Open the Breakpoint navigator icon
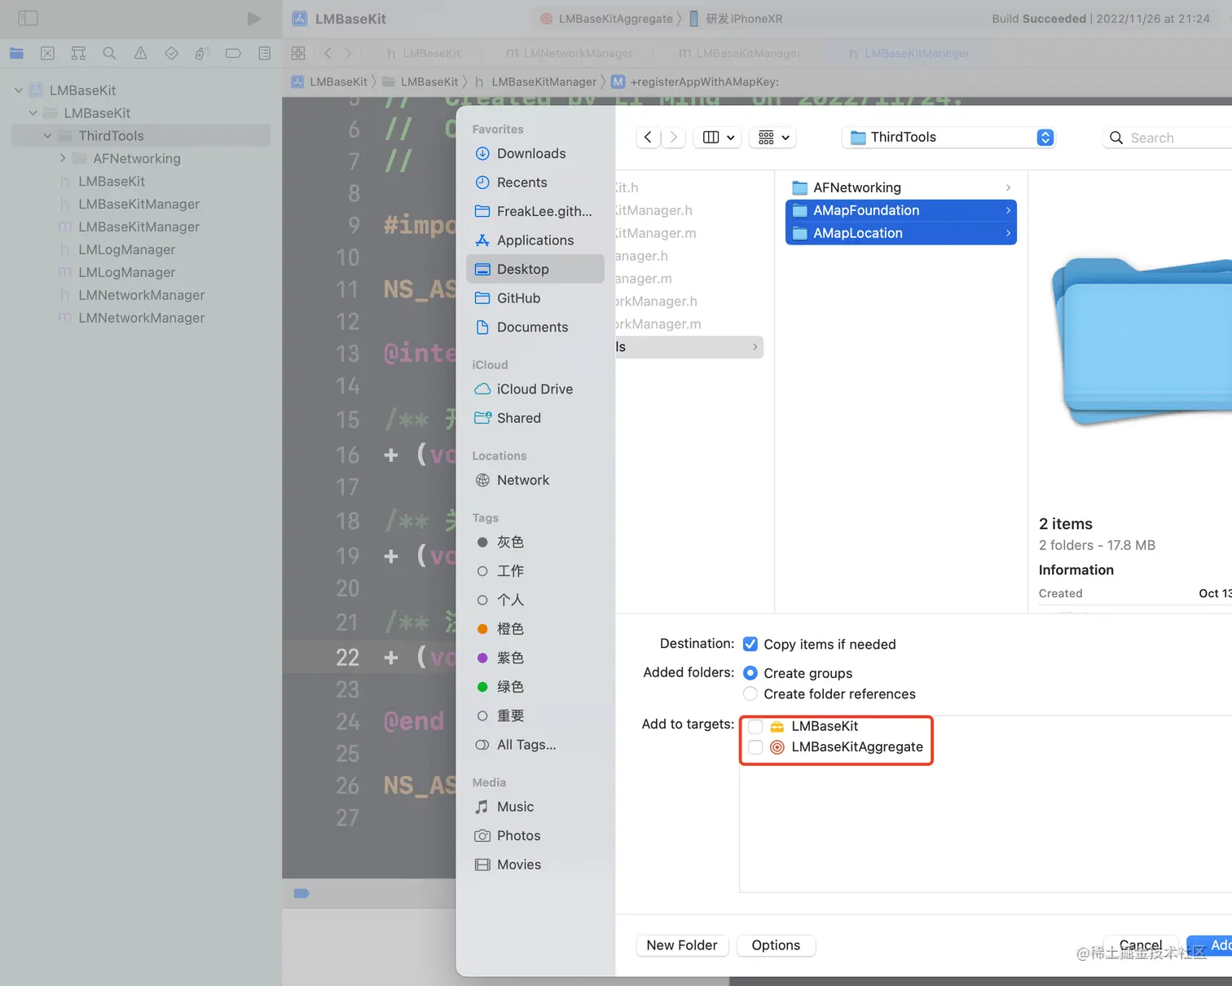The image size is (1232, 986). pos(233,54)
